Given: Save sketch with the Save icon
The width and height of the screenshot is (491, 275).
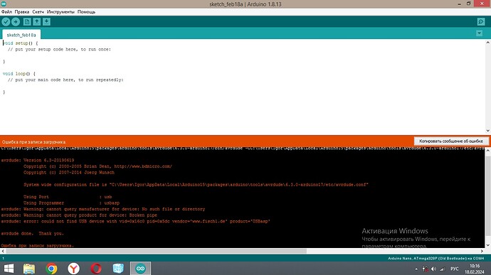Looking at the screenshot, I should point(46,21).
